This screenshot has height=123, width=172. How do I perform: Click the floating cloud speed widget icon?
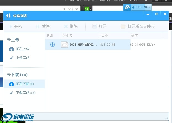coord(127,7)
